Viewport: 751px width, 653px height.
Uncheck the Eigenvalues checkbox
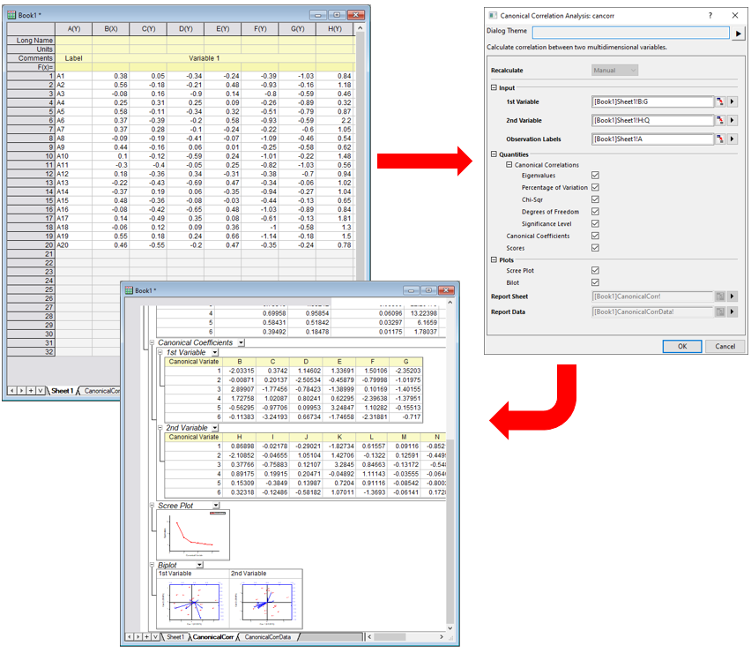[x=596, y=176]
